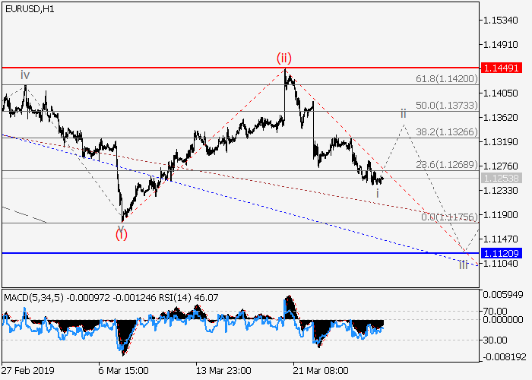The width and height of the screenshot is (532, 380).
Task: Click the projected ii wave label
Action: 404,112
